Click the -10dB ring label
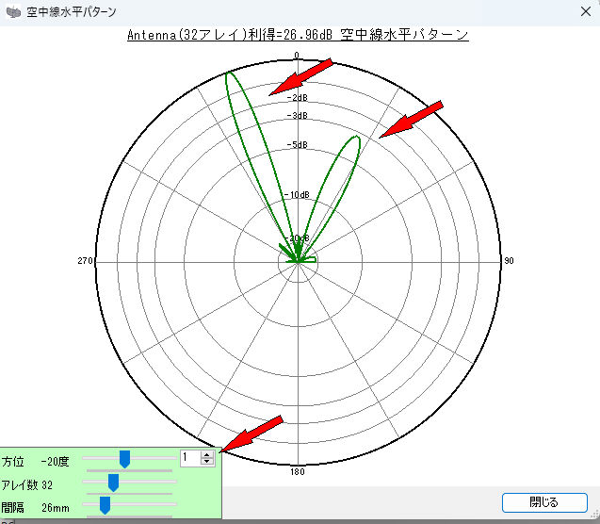The width and height of the screenshot is (600, 524). (x=298, y=195)
